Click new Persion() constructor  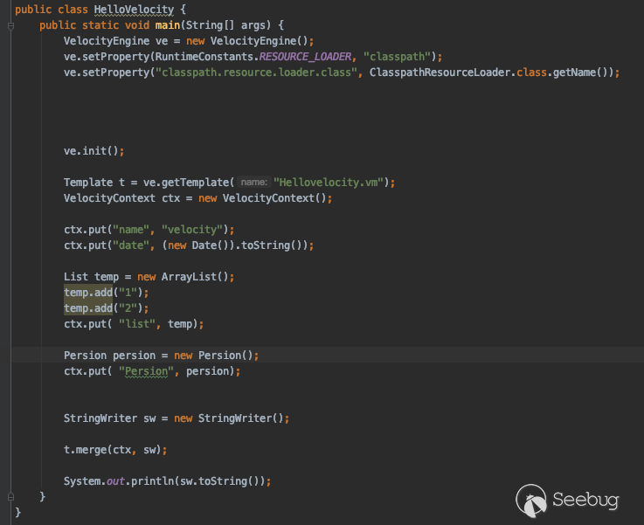click(213, 356)
